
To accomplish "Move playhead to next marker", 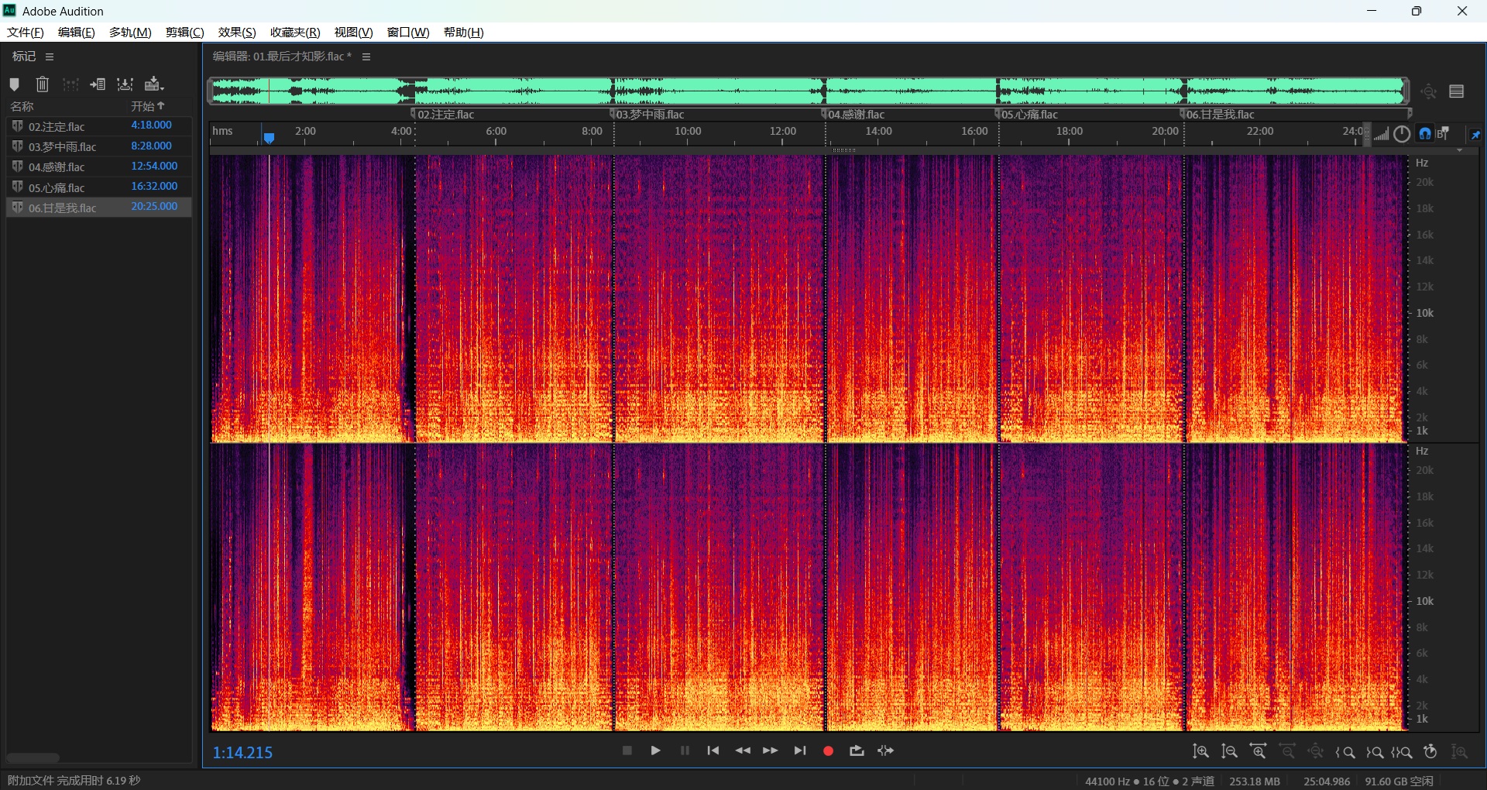I will tap(799, 750).
